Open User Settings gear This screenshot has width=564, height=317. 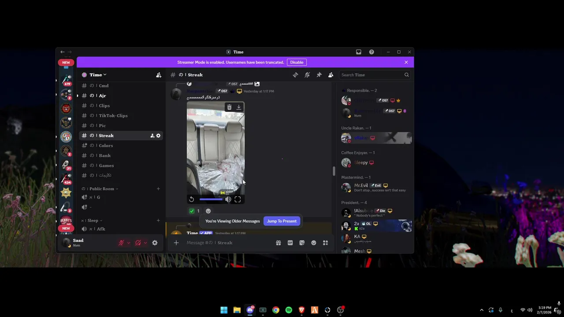(x=155, y=243)
